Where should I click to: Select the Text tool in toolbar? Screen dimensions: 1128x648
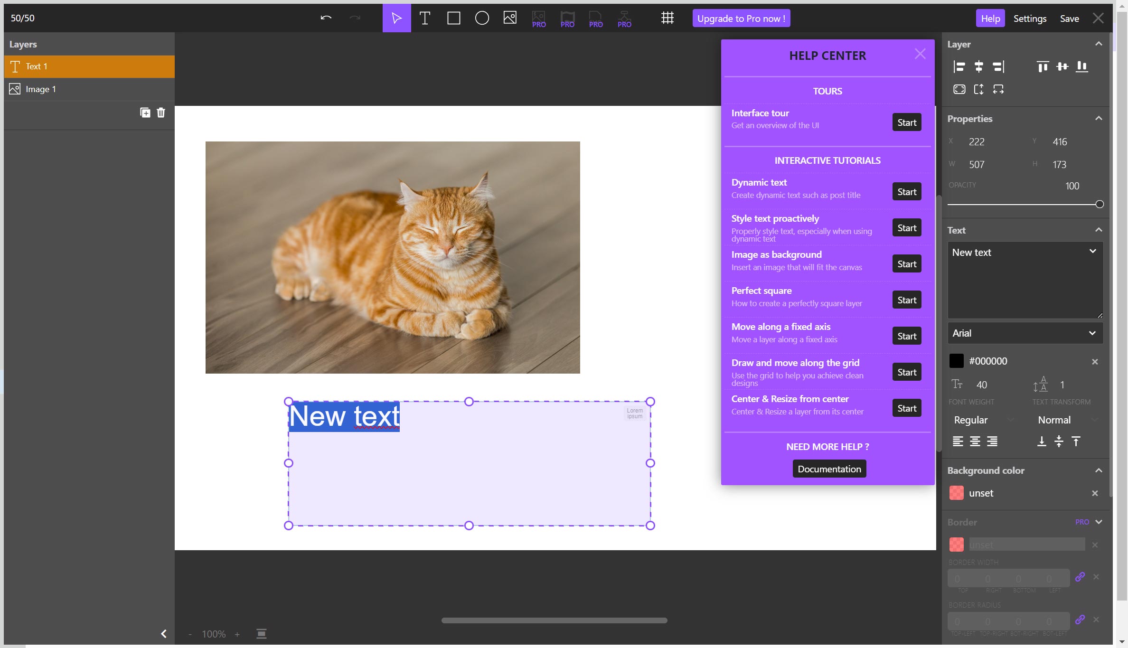[425, 18]
